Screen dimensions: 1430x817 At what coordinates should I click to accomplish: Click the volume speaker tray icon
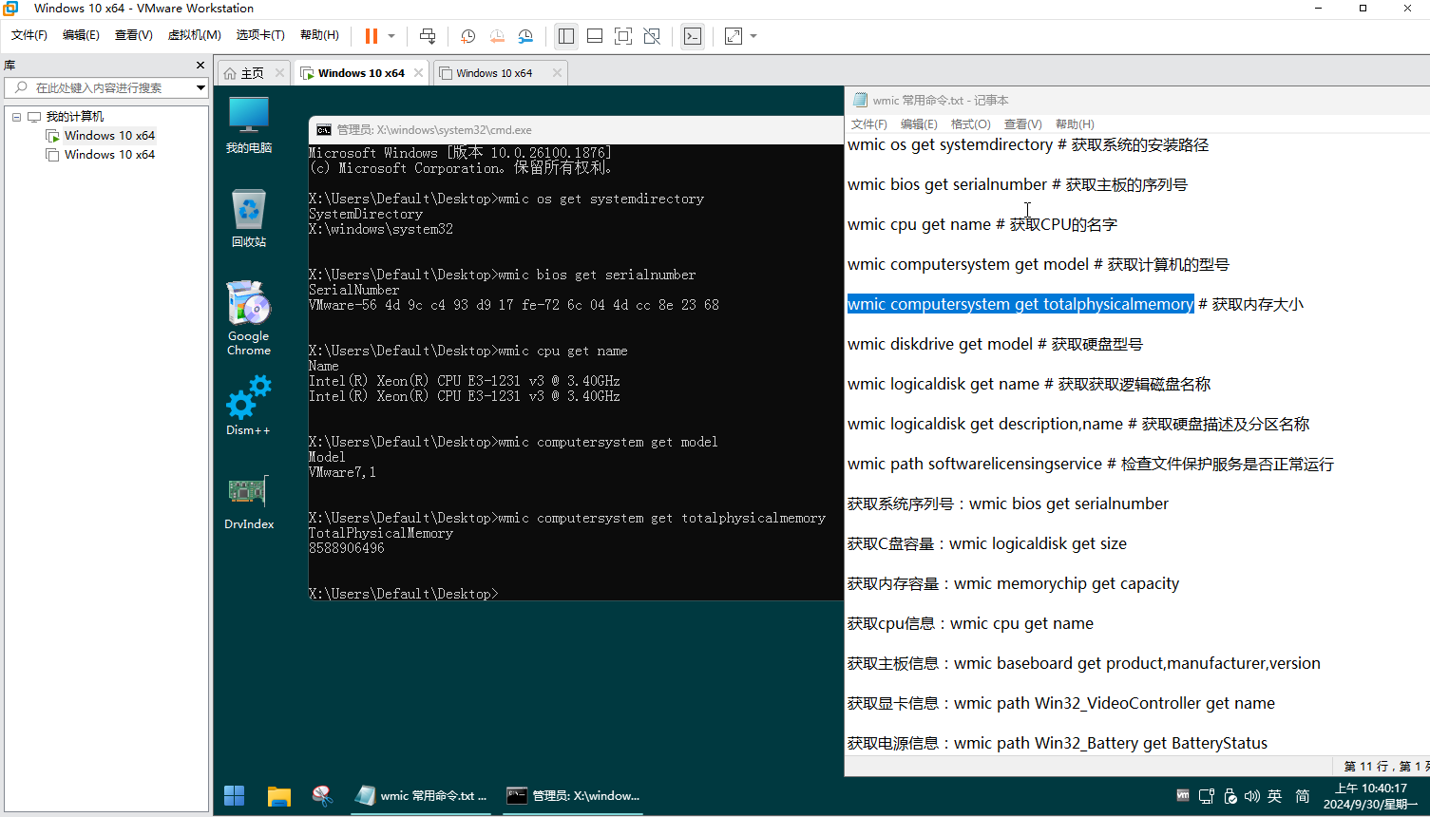[1251, 796]
